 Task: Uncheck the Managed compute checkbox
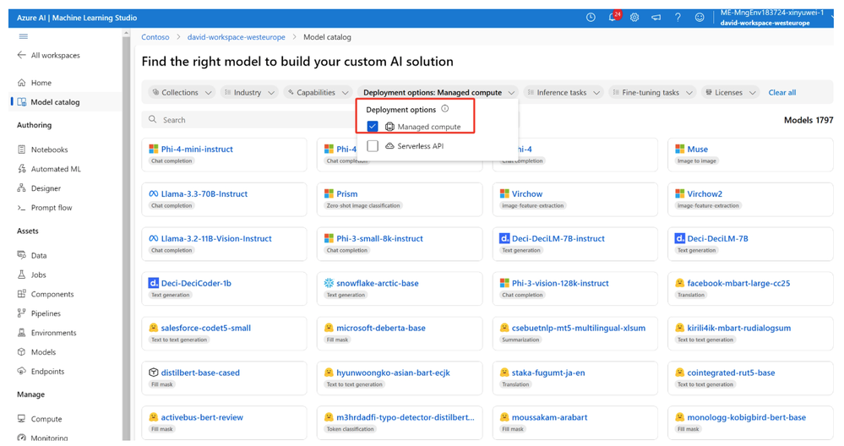373,127
